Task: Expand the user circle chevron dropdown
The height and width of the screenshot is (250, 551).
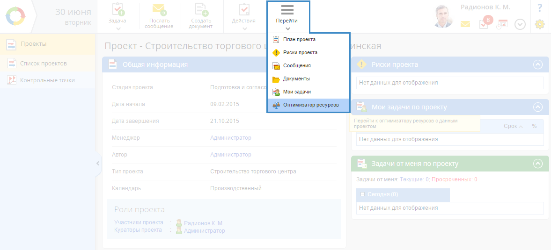Action: coord(520,24)
